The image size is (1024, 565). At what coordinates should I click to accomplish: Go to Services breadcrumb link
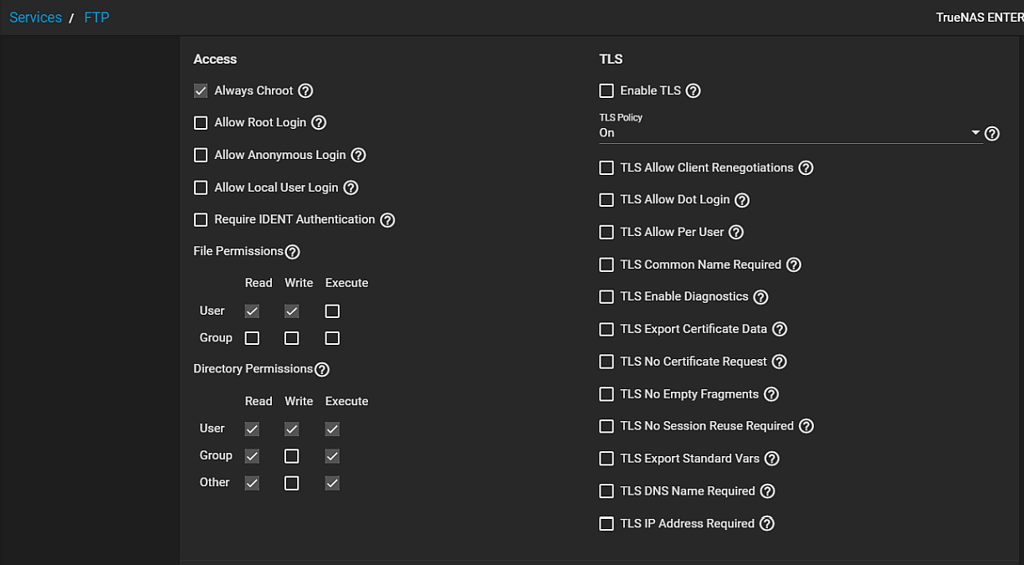pyautogui.click(x=35, y=18)
